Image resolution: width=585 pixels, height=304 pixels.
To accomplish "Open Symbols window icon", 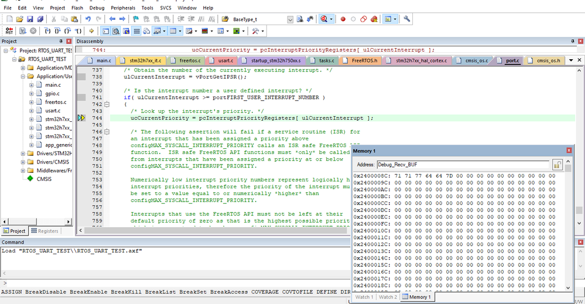I will (126, 31).
